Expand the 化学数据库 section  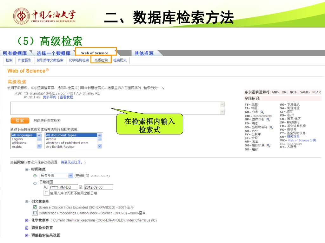(27, 221)
